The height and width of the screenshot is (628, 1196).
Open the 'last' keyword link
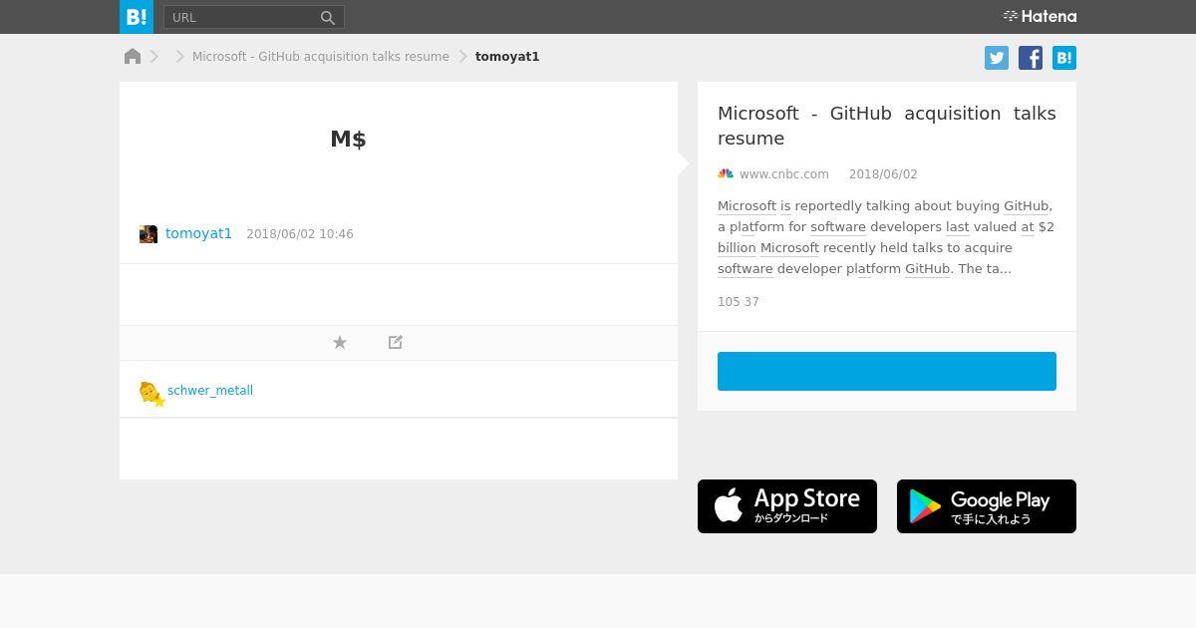point(958,227)
